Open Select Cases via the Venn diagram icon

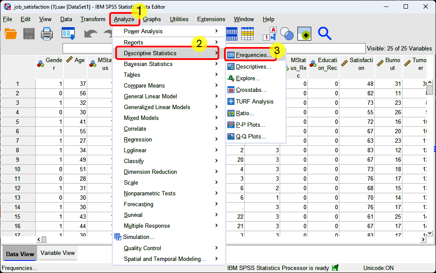(x=285, y=34)
